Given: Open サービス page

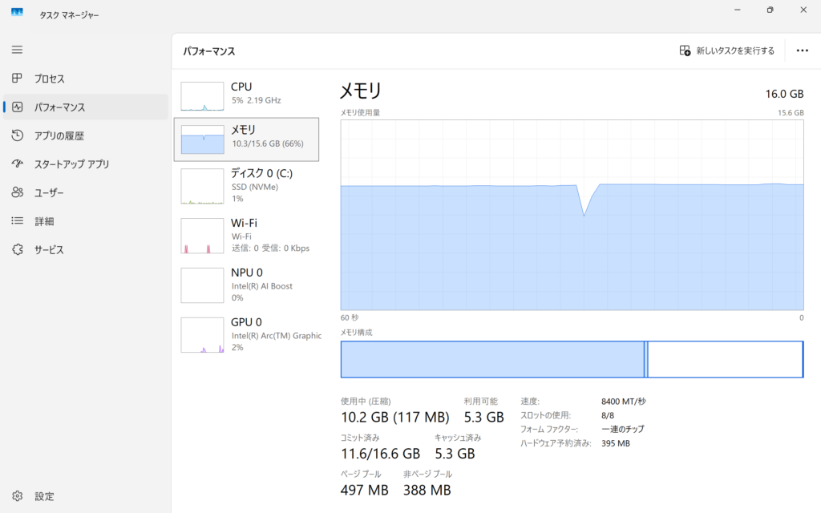Looking at the screenshot, I should [x=86, y=250].
